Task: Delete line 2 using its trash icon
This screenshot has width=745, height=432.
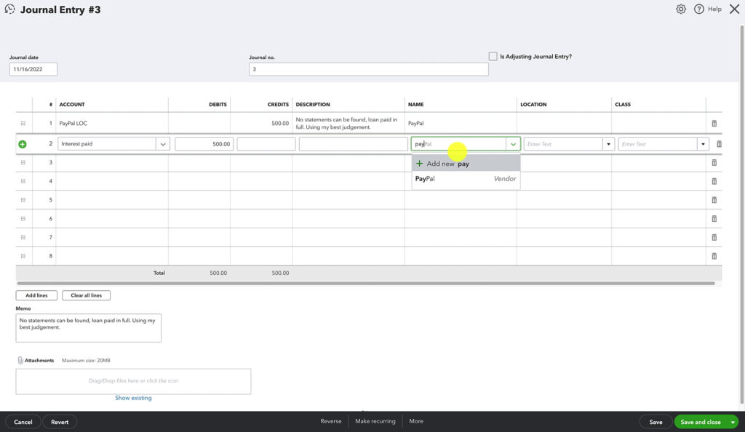Action: 719,143
